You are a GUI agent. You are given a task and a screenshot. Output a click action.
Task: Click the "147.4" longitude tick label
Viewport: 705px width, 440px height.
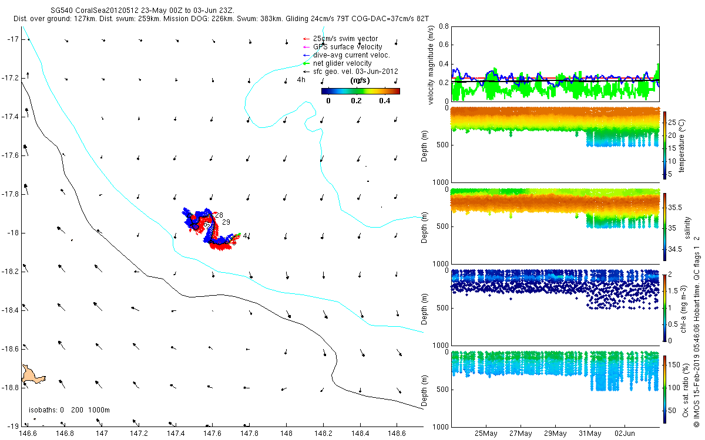(x=176, y=434)
